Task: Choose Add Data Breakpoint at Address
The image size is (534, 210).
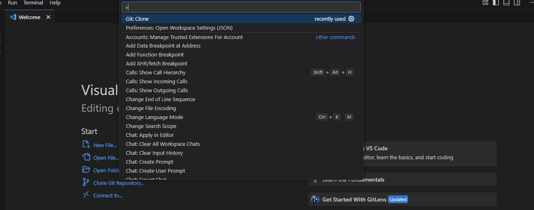Action: 241,46
